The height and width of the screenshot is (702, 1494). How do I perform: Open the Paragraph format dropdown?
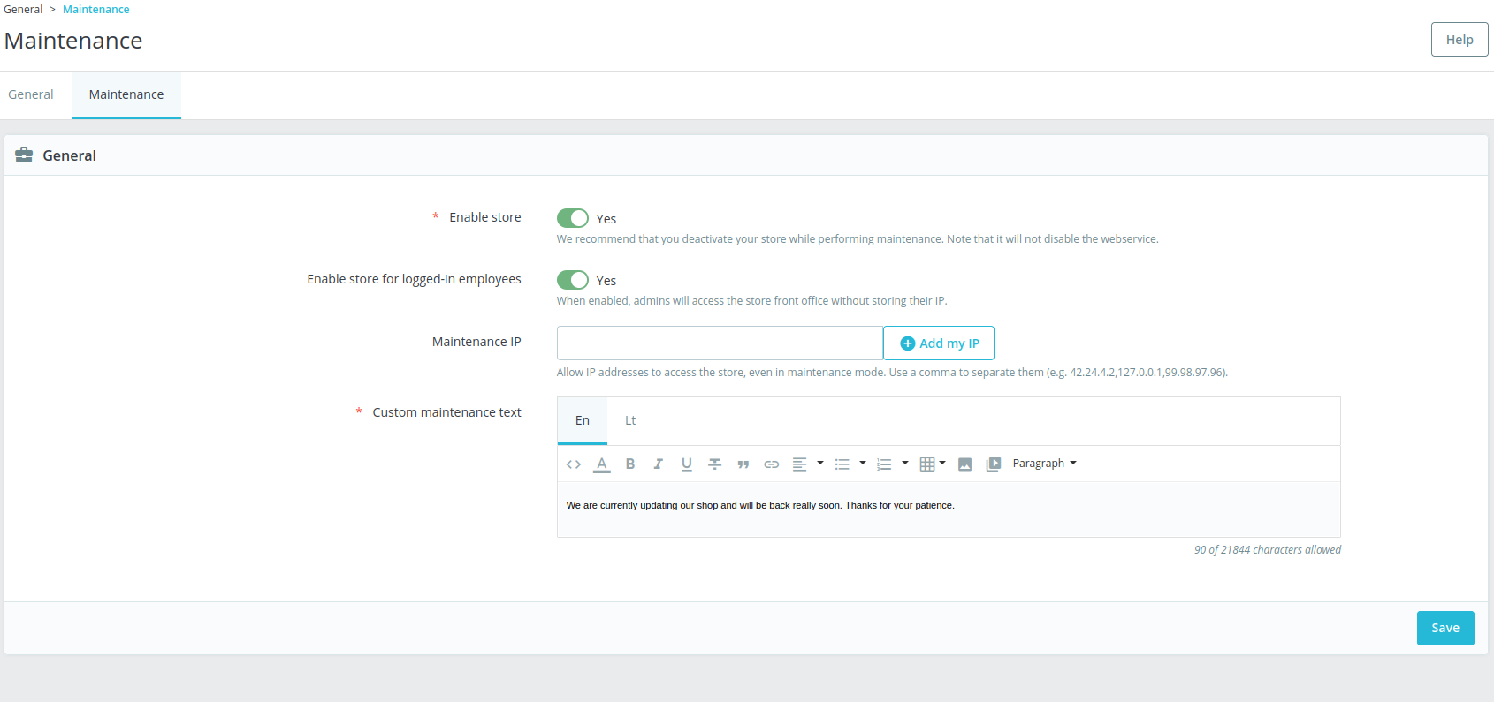[1044, 464]
